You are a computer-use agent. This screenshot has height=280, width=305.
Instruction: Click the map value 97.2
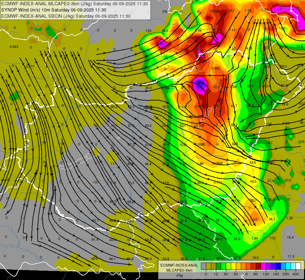[131, 145]
